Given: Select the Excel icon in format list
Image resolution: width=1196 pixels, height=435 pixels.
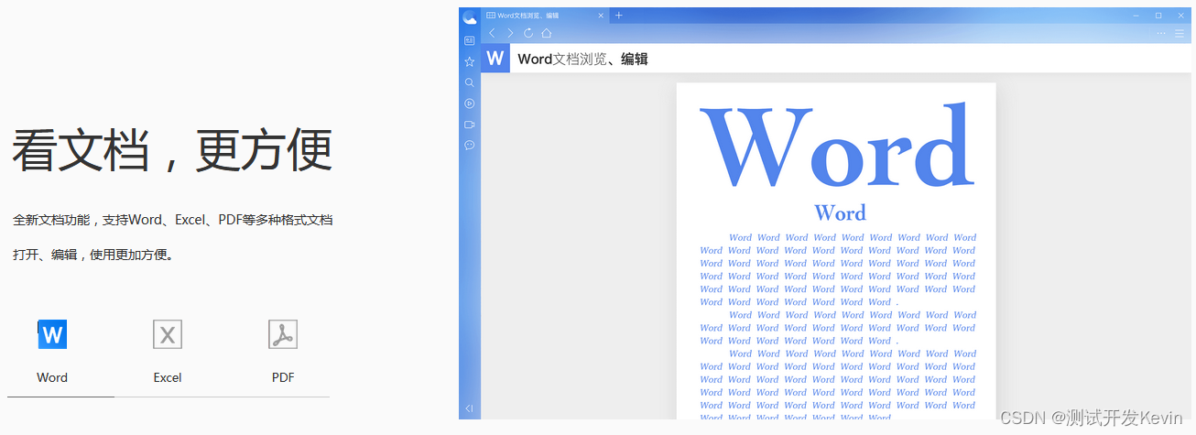Looking at the screenshot, I should click(x=168, y=334).
